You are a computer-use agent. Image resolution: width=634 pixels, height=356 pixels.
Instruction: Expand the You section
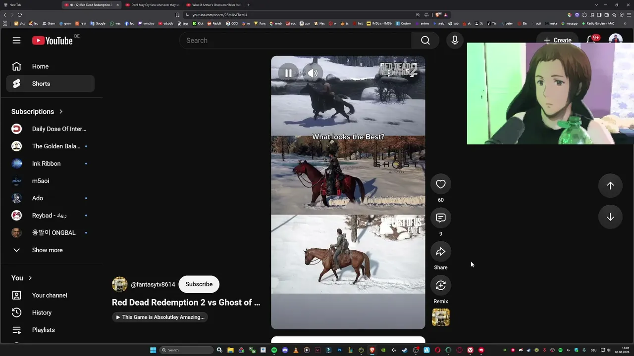tap(22, 278)
